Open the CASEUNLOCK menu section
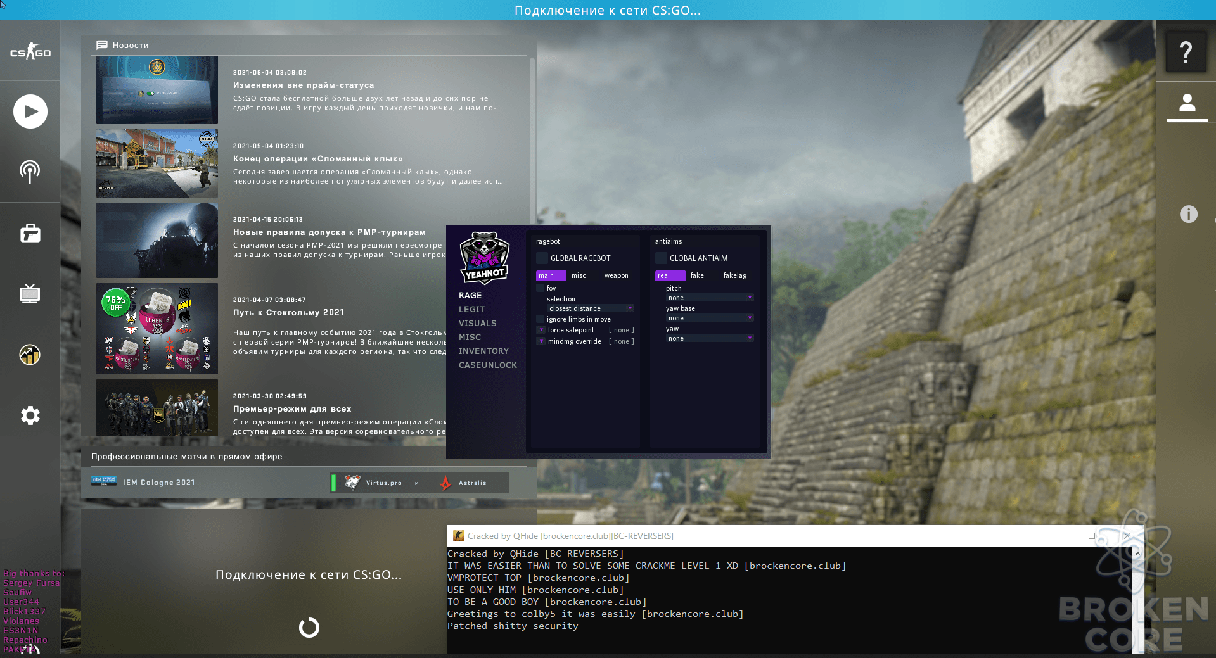This screenshot has height=658, width=1216. [x=488, y=365]
